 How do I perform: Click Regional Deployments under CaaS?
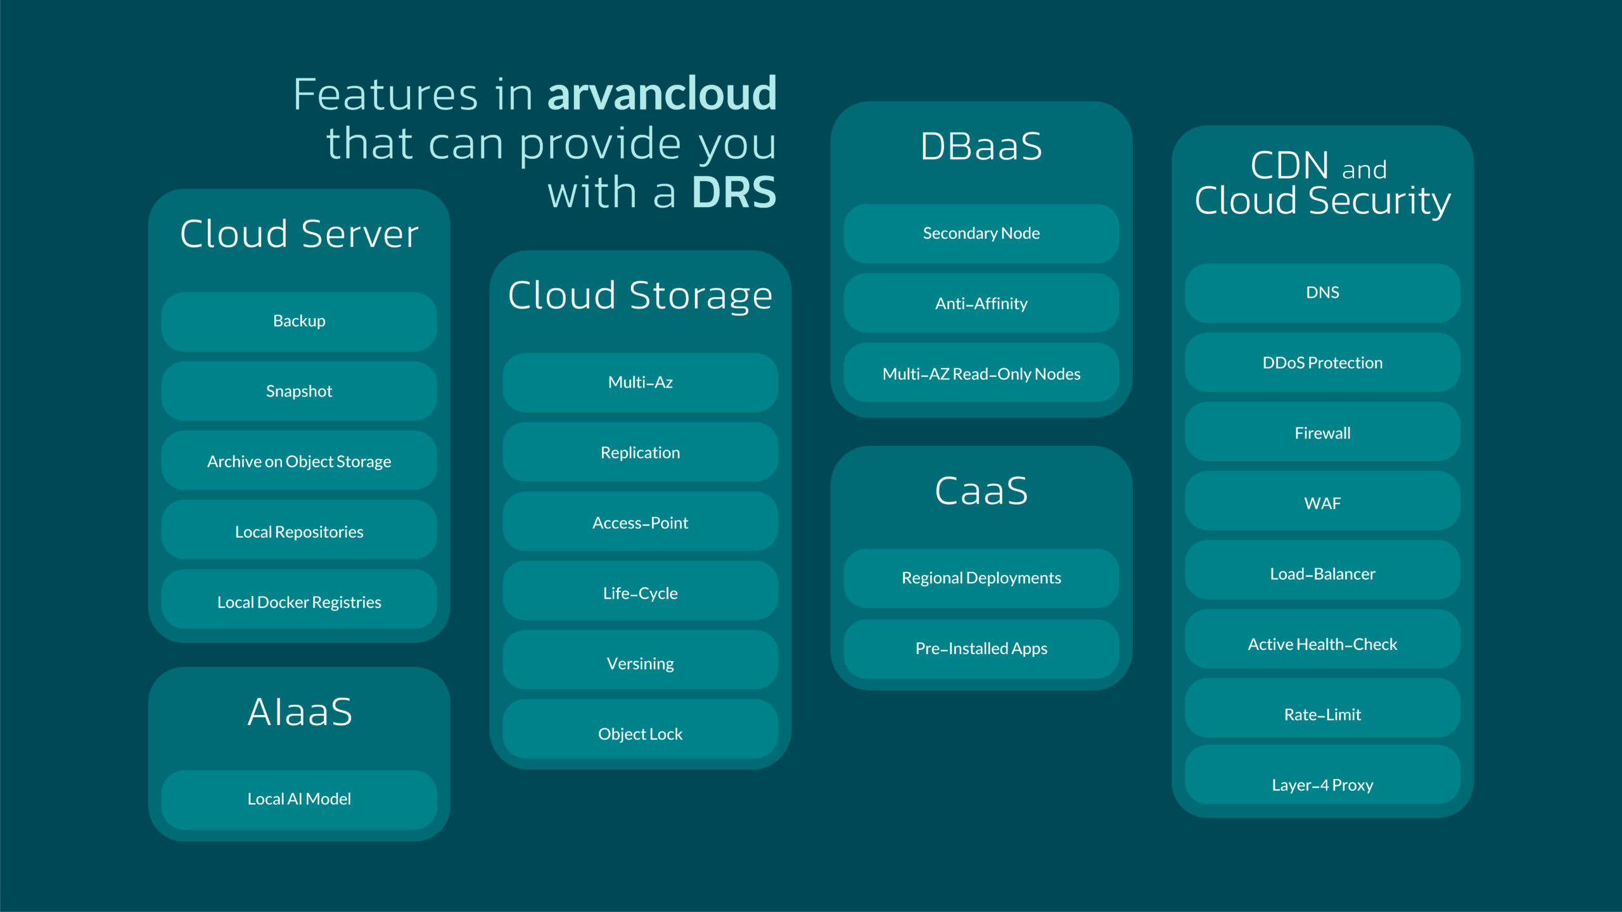tap(981, 578)
